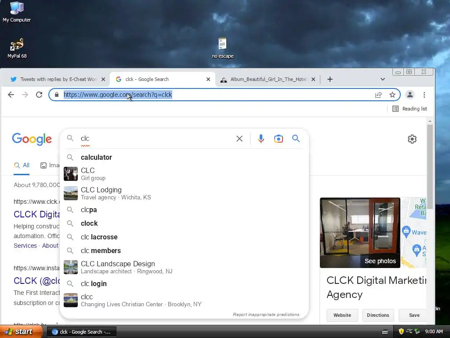450x338 pixels.
Task: Open Chrome three-dot menu
Action: click(424, 95)
